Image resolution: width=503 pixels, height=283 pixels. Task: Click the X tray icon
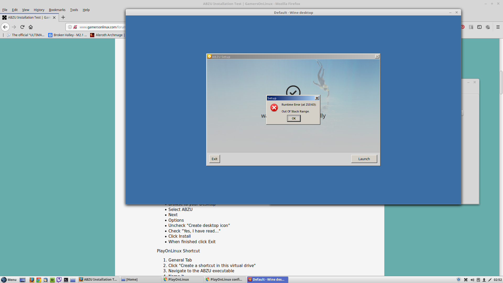(x=466, y=280)
